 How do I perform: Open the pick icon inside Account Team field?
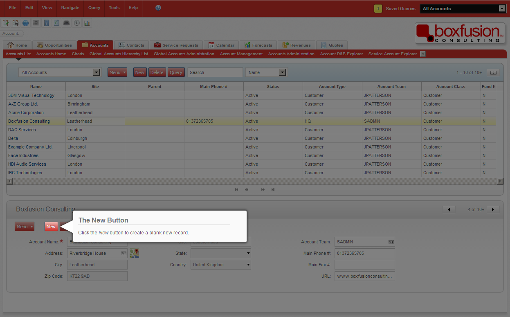pos(391,242)
